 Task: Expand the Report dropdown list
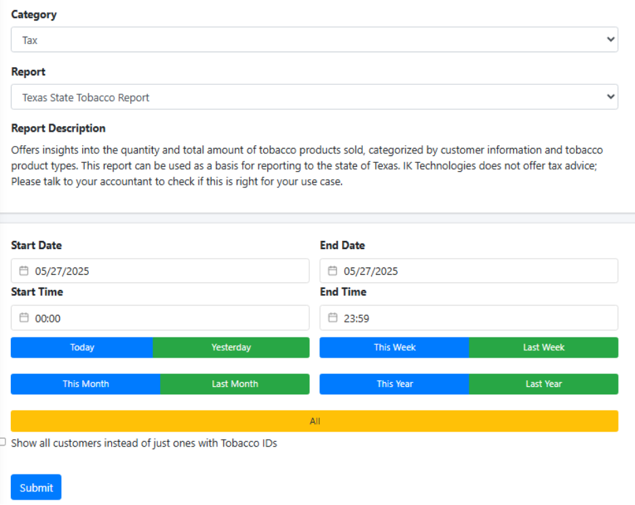[x=314, y=97]
